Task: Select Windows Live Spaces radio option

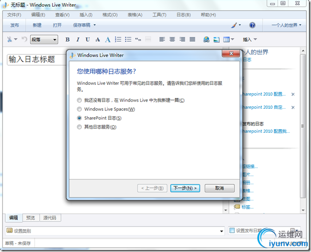Action: click(x=79, y=109)
